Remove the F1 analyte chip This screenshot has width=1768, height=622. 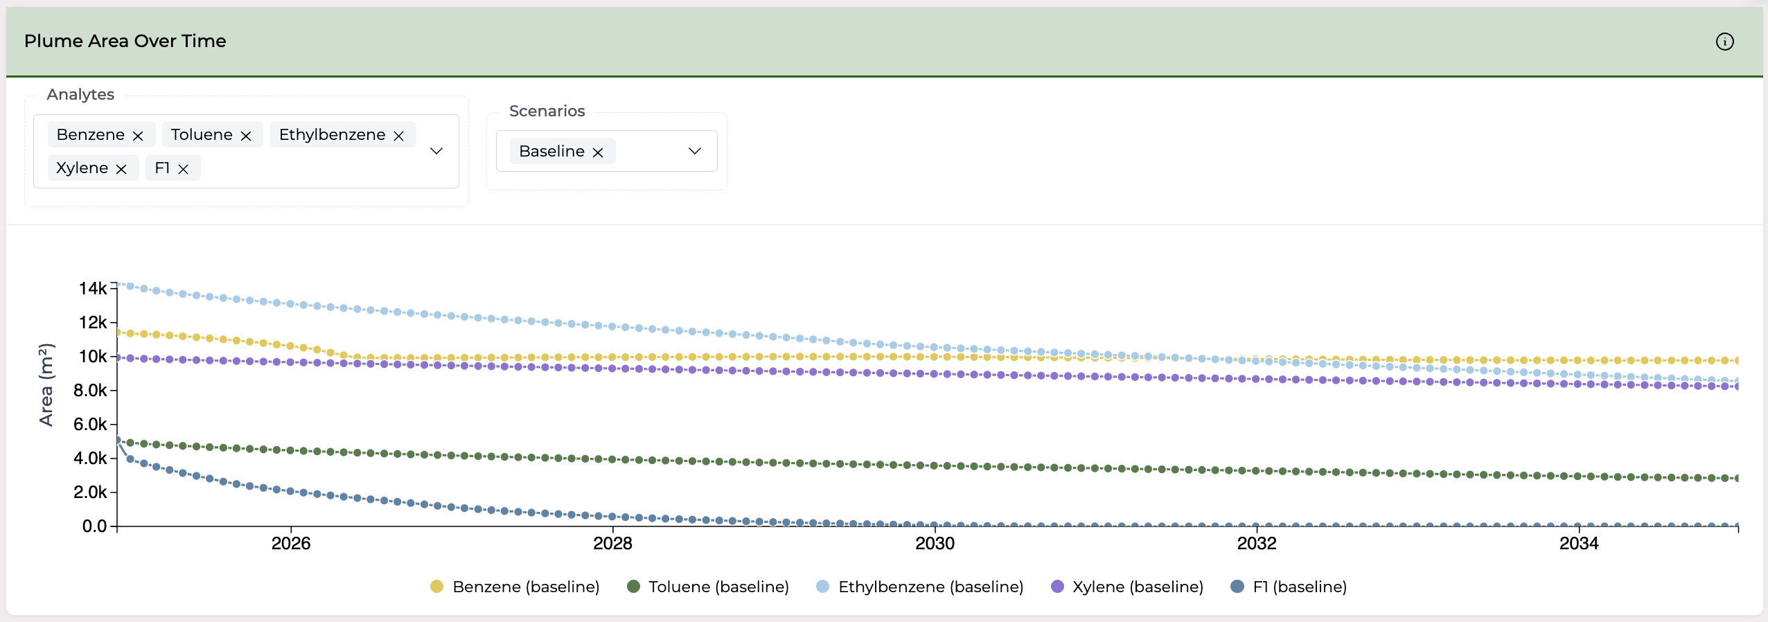tap(183, 169)
